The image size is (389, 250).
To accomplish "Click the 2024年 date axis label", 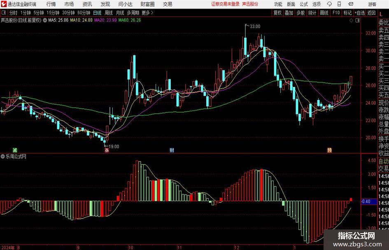I will (8, 248).
